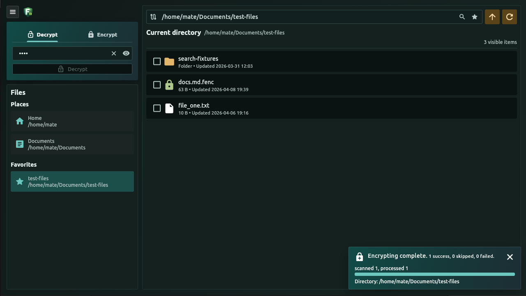
Task: Select test-files favorite
Action: 72,181
